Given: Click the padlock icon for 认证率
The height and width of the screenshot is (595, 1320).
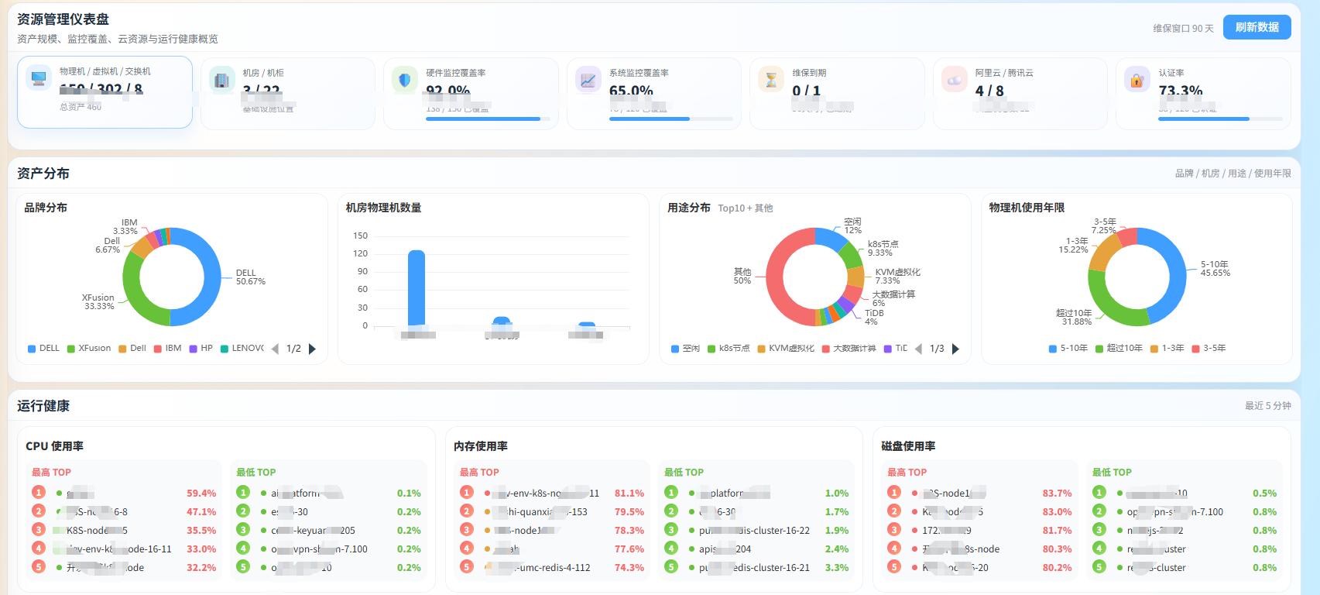Looking at the screenshot, I should [1137, 79].
